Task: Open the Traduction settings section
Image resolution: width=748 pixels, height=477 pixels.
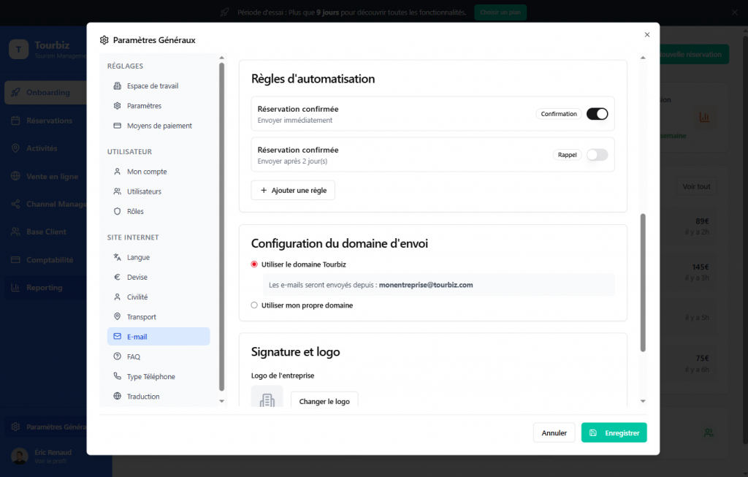Action: [x=142, y=397]
